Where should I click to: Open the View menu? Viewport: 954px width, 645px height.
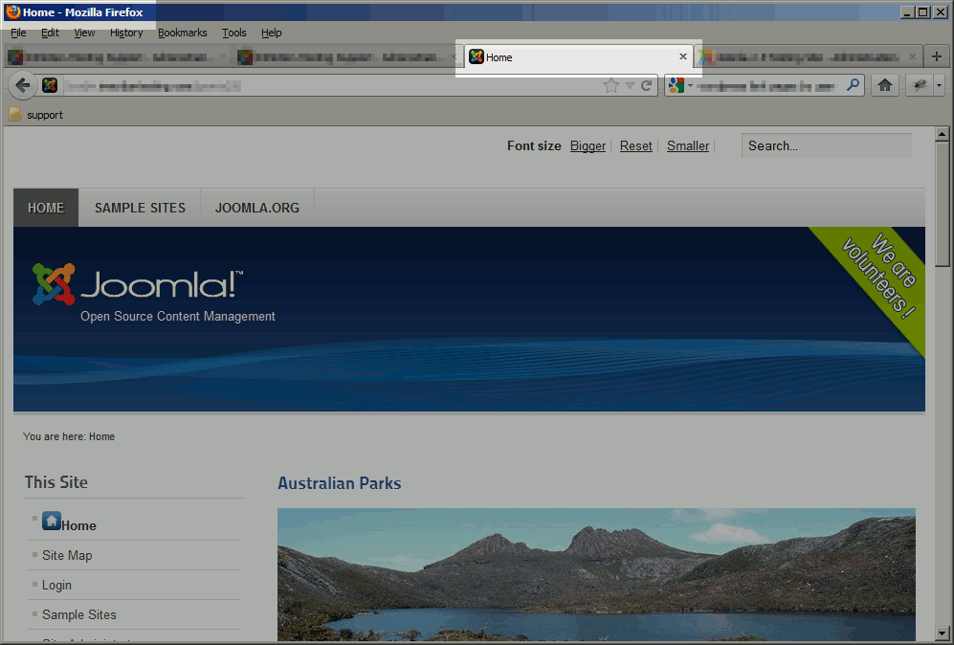pos(84,33)
